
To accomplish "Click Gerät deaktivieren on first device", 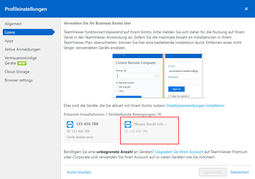I will click(80, 137).
